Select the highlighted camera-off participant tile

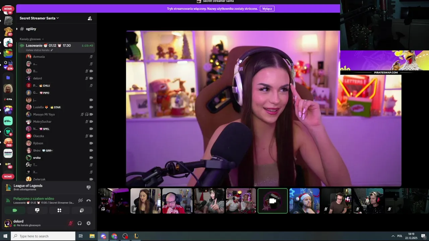272,201
